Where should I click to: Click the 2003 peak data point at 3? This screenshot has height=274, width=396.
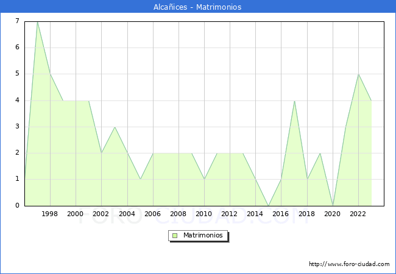[115, 127]
